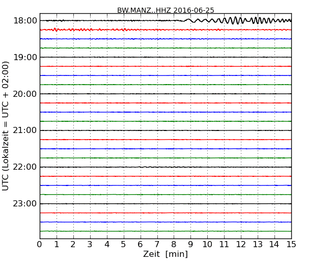Click the Zeit [min] axis label
Image resolution: width=331 pixels, height=265 pixels.
[x=165, y=254]
